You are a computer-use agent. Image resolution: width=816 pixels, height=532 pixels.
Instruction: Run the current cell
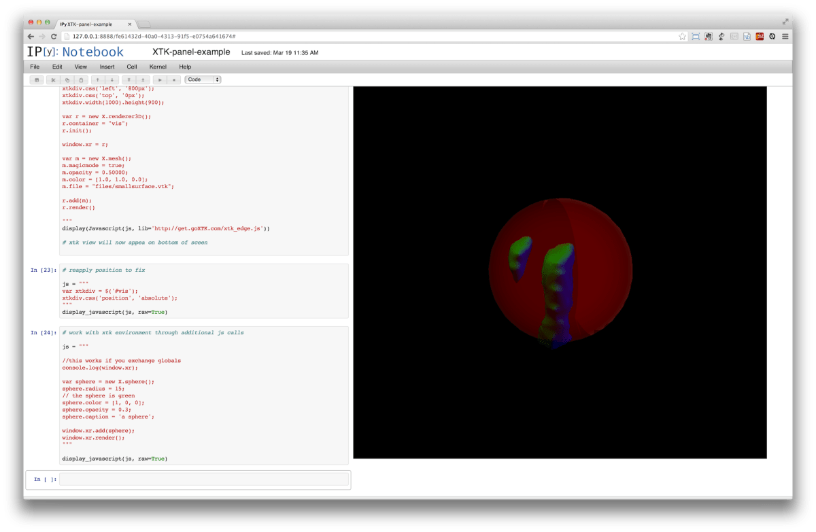(x=160, y=79)
